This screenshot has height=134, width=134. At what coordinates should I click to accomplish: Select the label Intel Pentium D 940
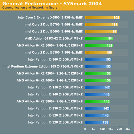(55, 94)
